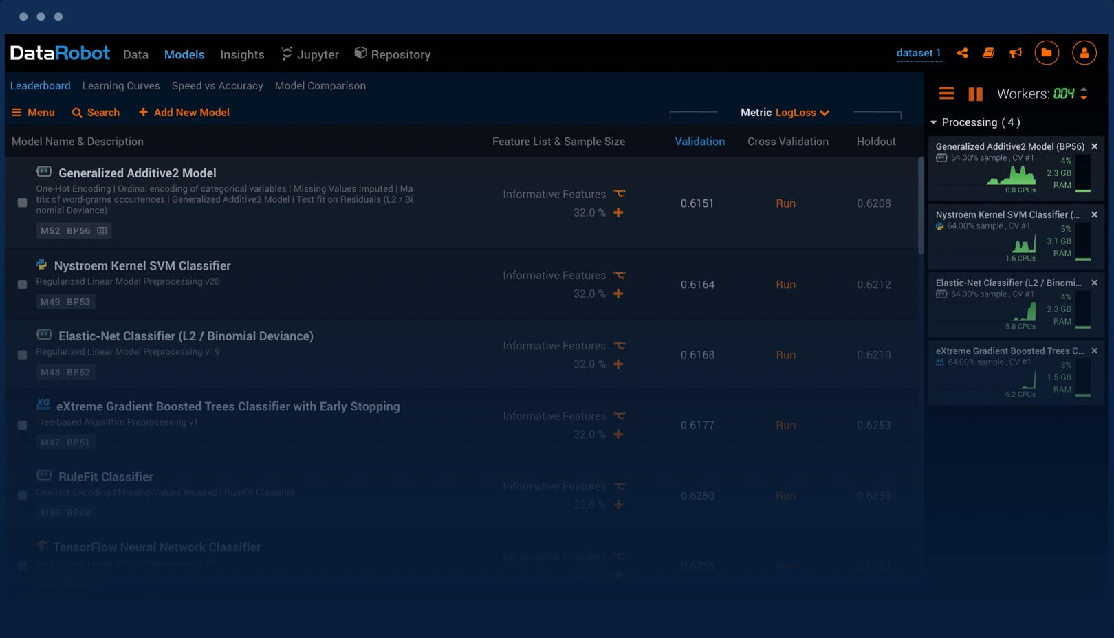
Task: Open the user account profile icon
Action: point(1084,53)
